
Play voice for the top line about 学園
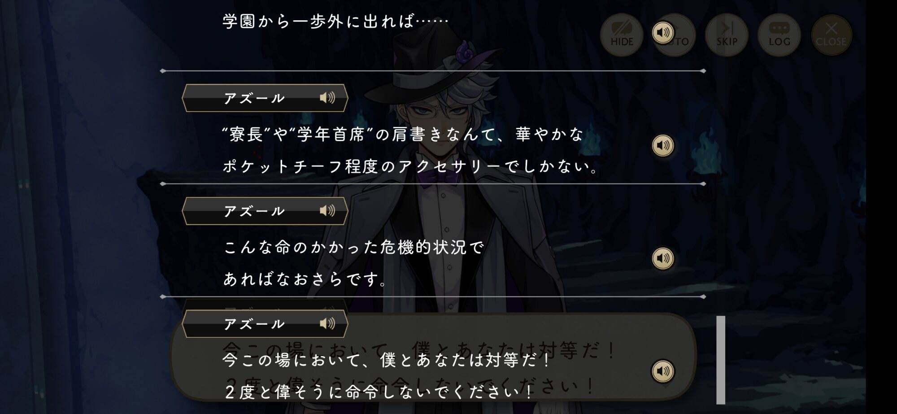(663, 32)
